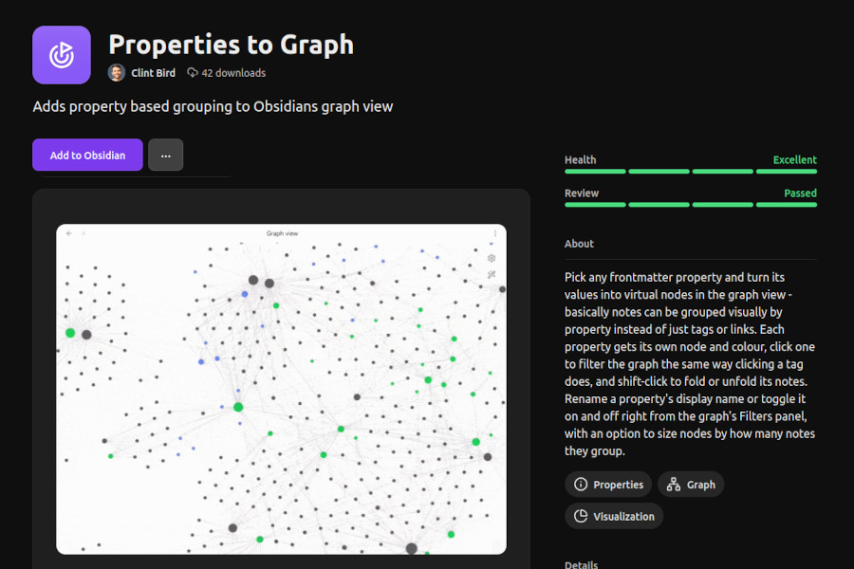The height and width of the screenshot is (569, 854).
Task: Open Clint Bird's author avatar
Action: coord(117,72)
